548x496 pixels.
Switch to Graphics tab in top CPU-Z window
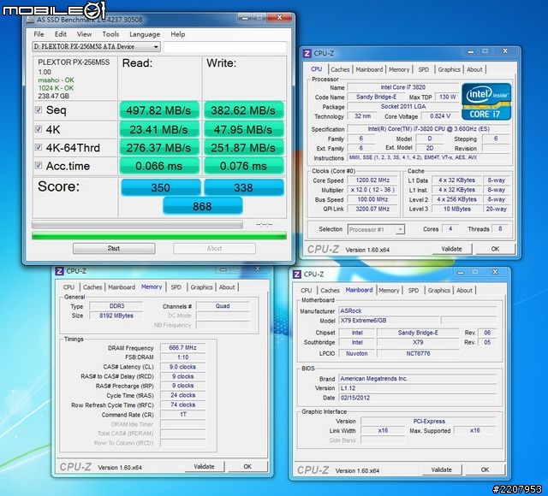coord(449,69)
